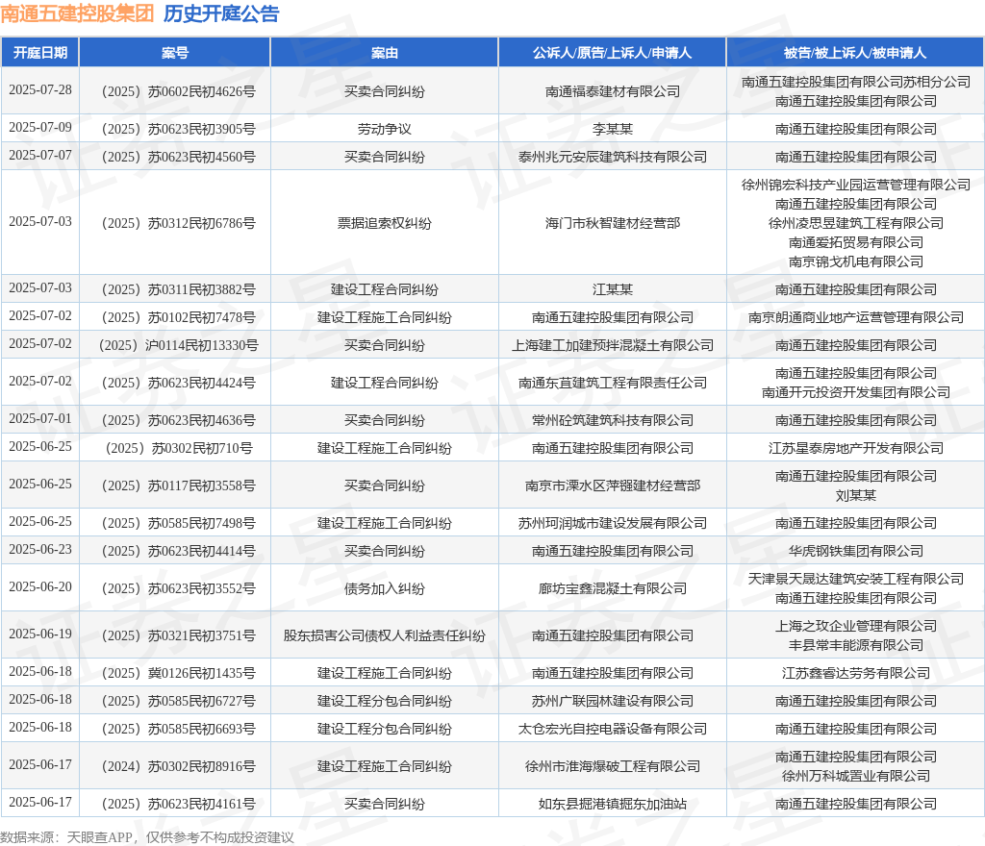
Task: Click the 开庭日期 column header
Action: click(40, 53)
